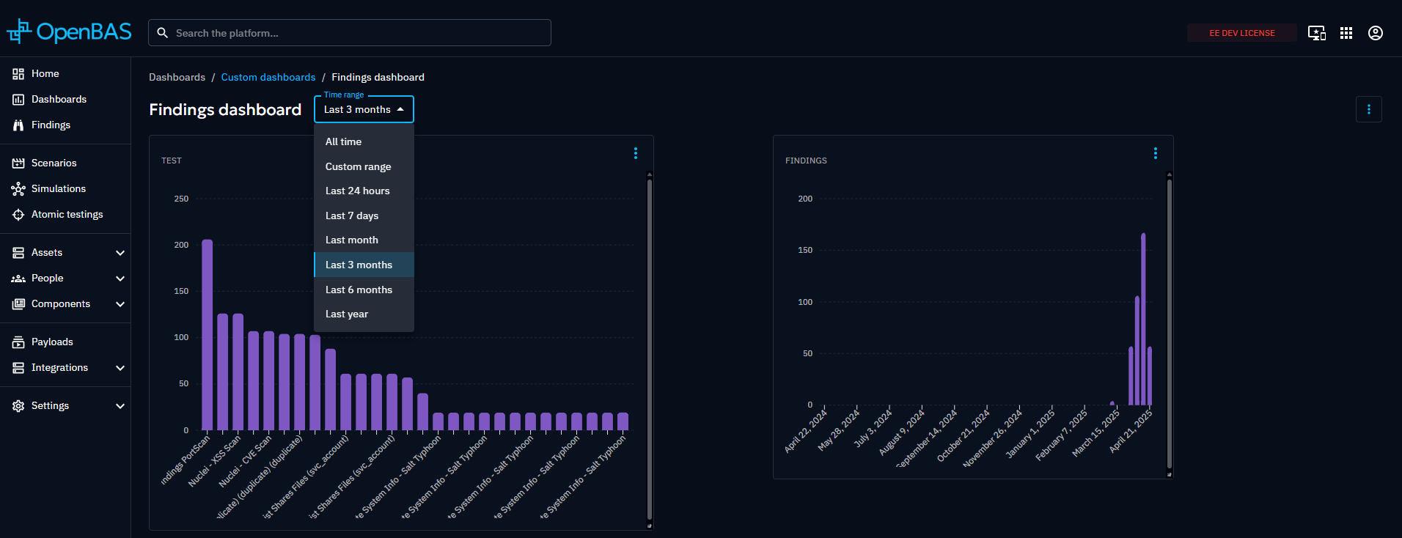Click the Dashboards breadcrumb
1402x538 pixels.
(177, 77)
